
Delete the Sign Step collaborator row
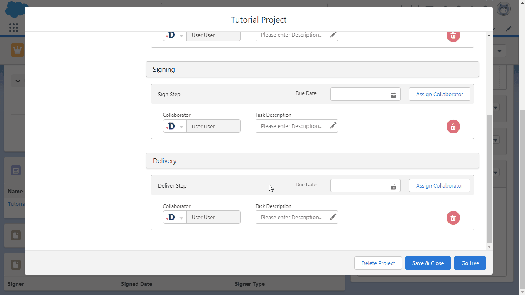[x=453, y=127]
